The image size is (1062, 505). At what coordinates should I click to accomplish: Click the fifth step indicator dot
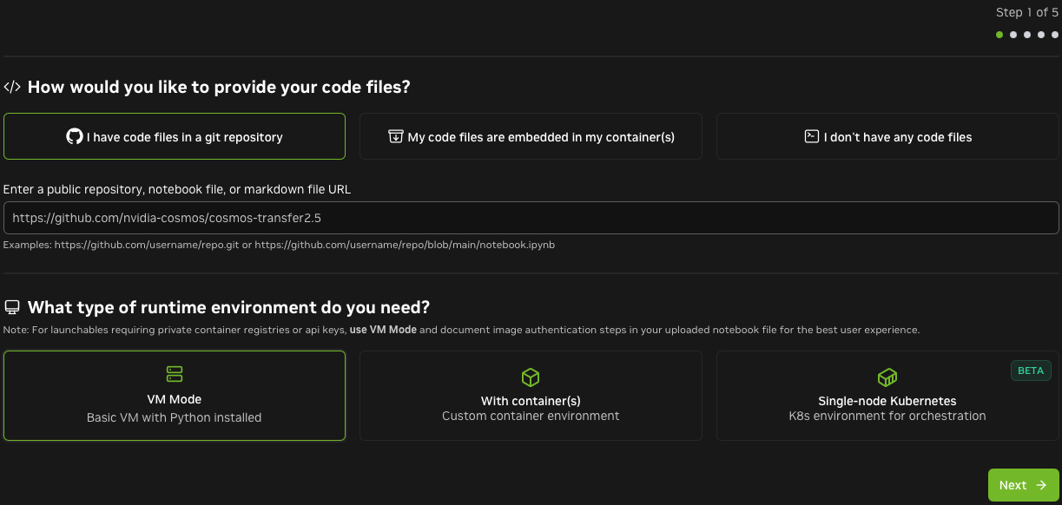coord(1055,35)
